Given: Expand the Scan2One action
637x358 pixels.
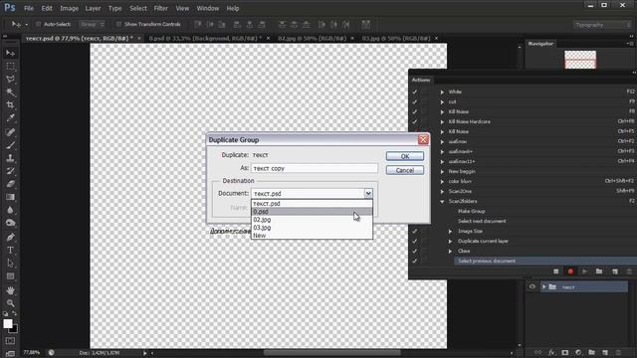Looking at the screenshot, I should click(442, 191).
